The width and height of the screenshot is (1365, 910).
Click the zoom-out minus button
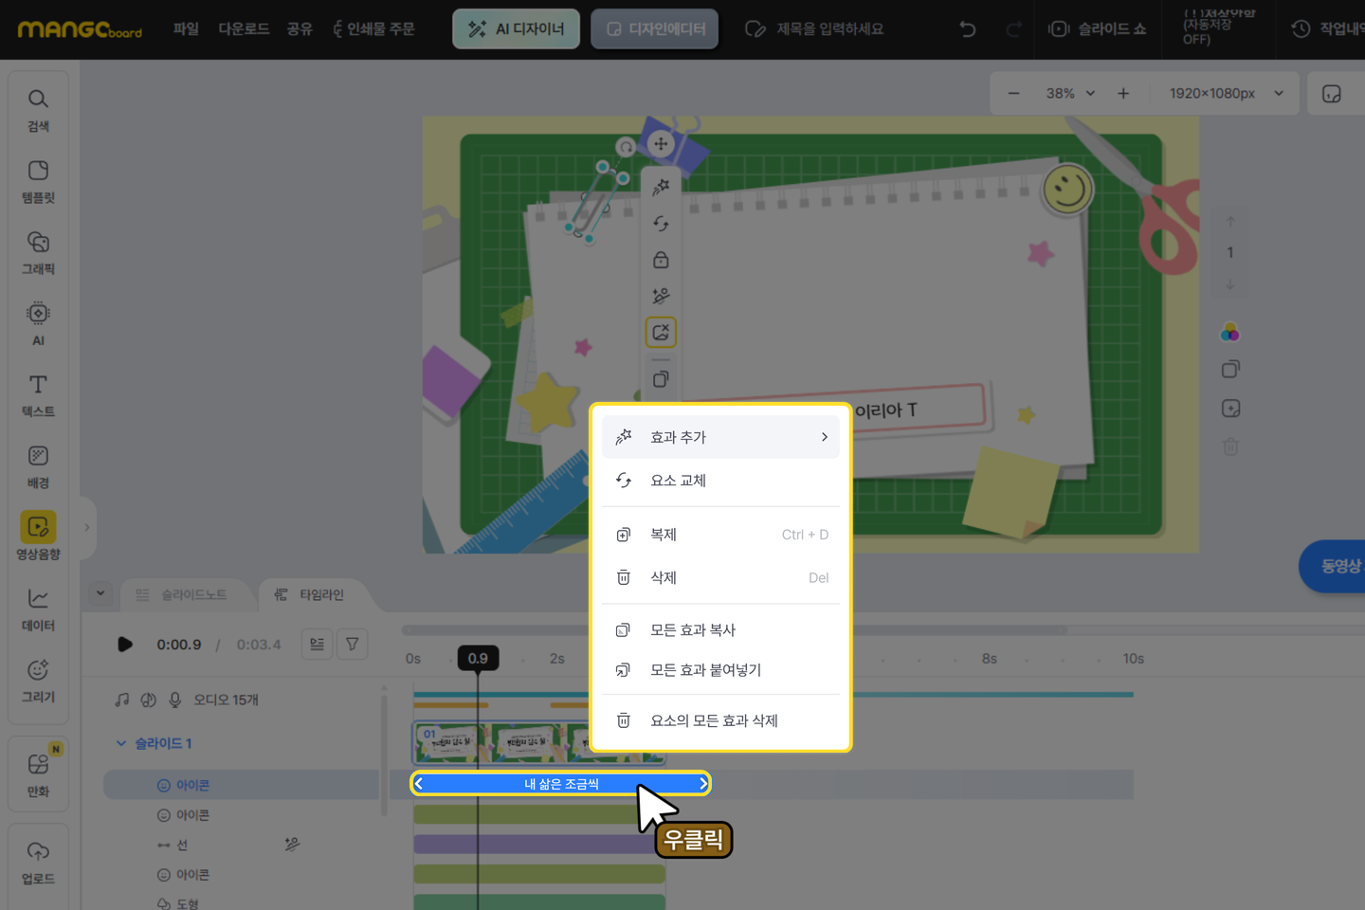pos(1013,93)
